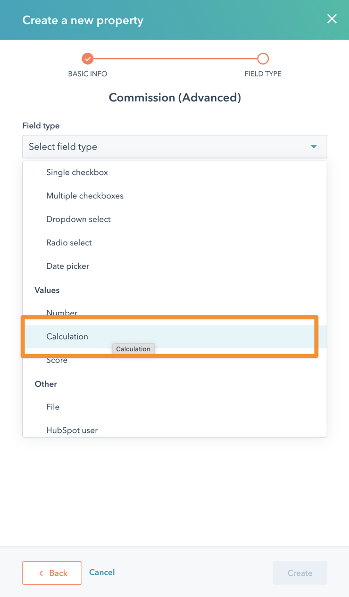The width and height of the screenshot is (349, 597).
Task: Click the Field Type step circle
Action: coord(263,58)
